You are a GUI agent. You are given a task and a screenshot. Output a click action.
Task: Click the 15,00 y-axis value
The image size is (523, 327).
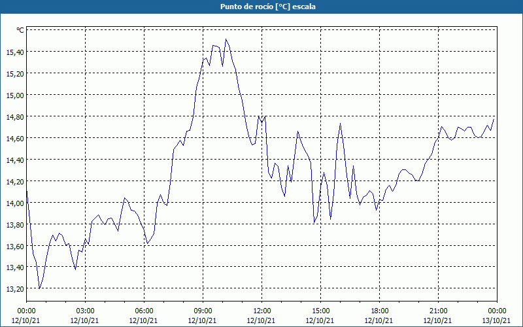click(x=14, y=95)
